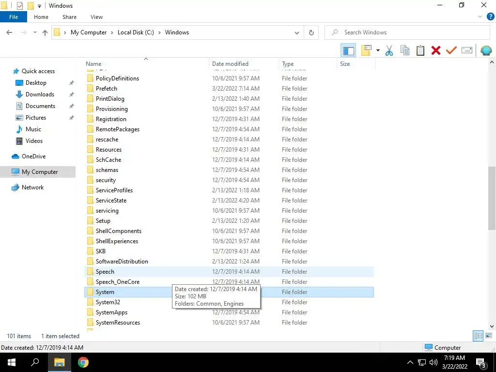Click the Search Windows input box
This screenshot has height=372, width=496.
(407, 32)
